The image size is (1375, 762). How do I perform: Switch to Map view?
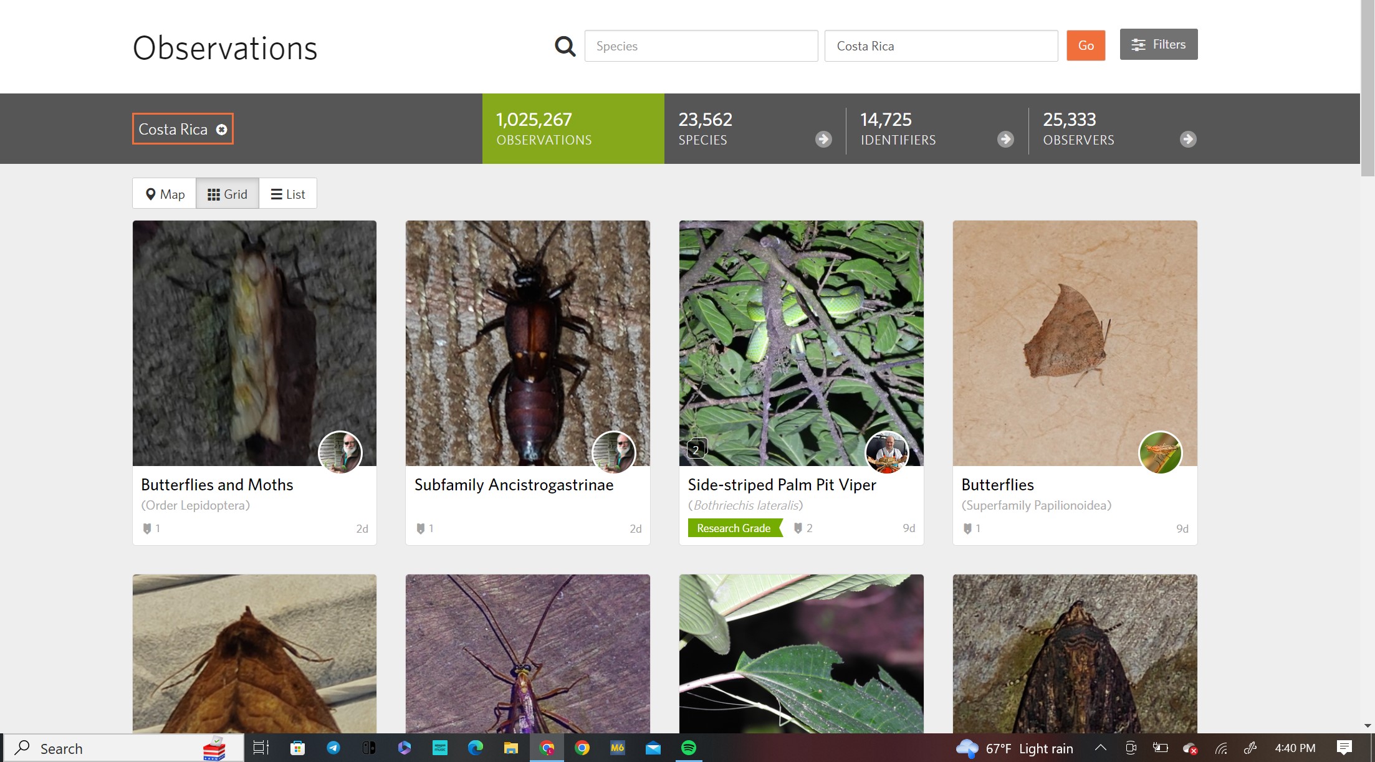click(165, 194)
